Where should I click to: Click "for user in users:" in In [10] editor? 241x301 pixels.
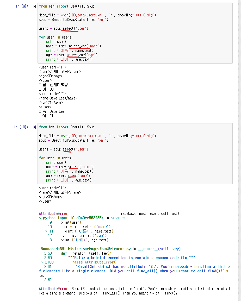(x=56, y=158)
